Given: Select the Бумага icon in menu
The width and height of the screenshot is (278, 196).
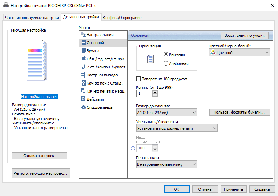Looking at the screenshot, I should tap(83, 51).
